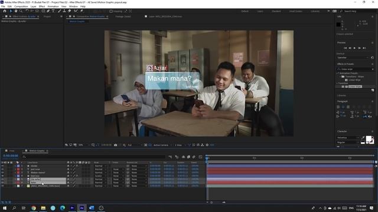Open the Regular font style dropdown
This screenshot has height=212, width=378.
[x=348, y=143]
